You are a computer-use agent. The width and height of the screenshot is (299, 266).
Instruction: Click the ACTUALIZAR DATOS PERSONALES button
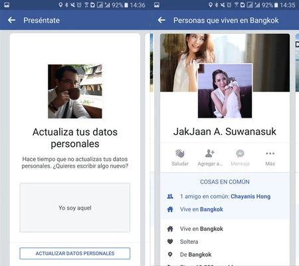(x=75, y=253)
